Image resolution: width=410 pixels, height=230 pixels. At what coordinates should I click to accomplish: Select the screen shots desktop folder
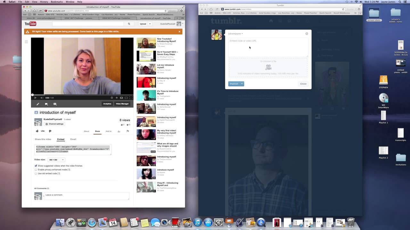pos(374,15)
